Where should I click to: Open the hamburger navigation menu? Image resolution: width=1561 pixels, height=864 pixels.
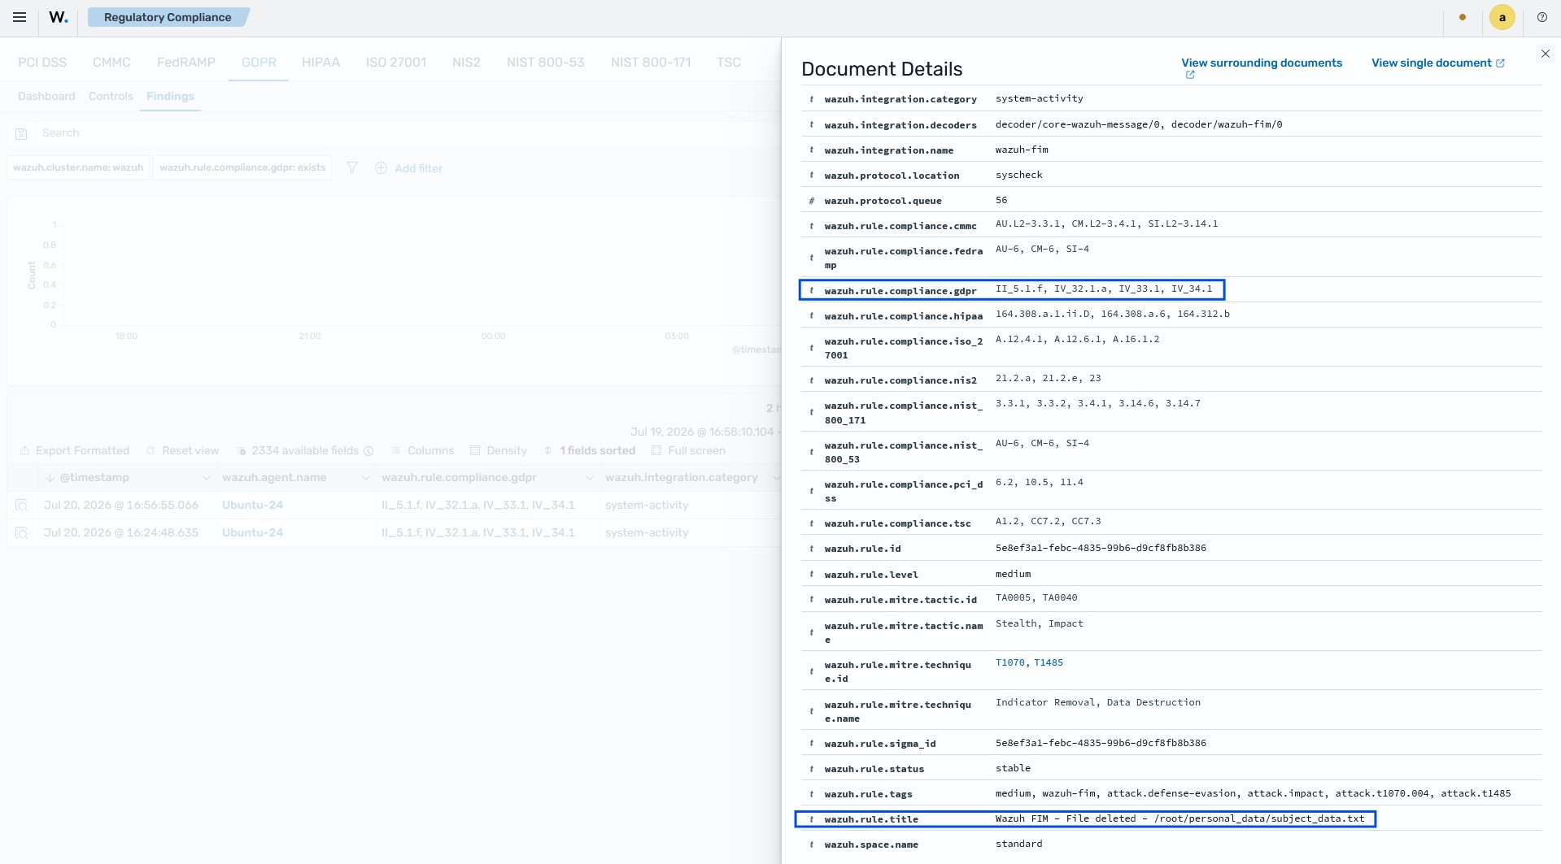pyautogui.click(x=20, y=17)
